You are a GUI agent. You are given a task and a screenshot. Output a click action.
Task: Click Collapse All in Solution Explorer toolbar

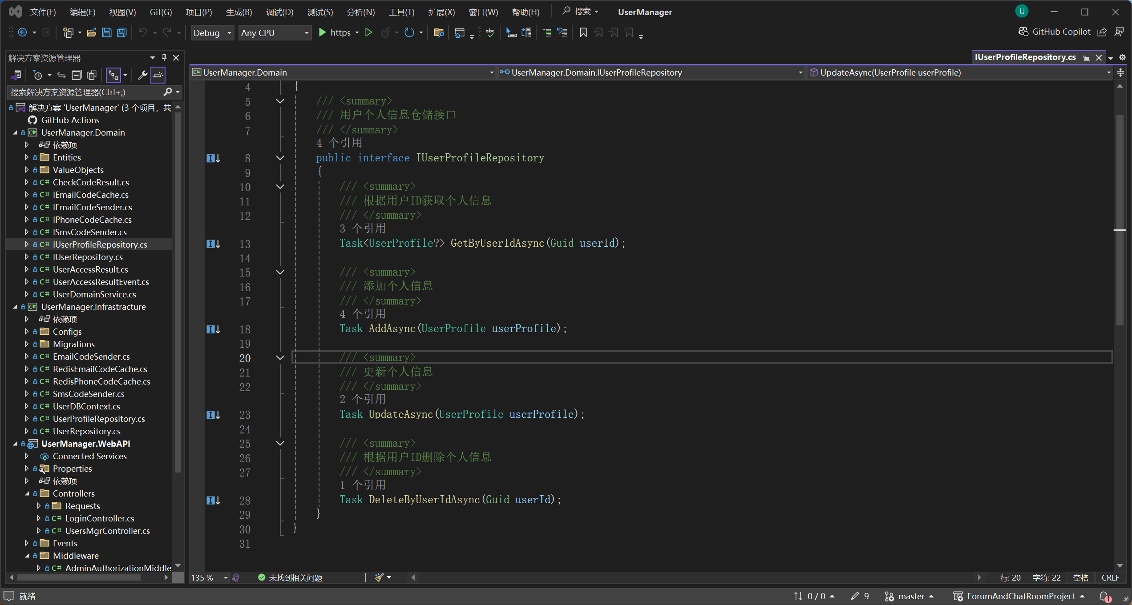point(77,75)
